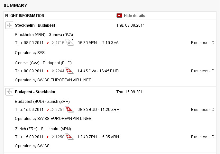The height and width of the screenshot is (154, 220).
Task: Click the Summary heading
Action: (x=15, y=5)
